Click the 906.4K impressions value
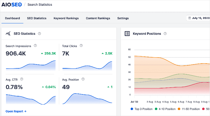 click(x=16, y=53)
